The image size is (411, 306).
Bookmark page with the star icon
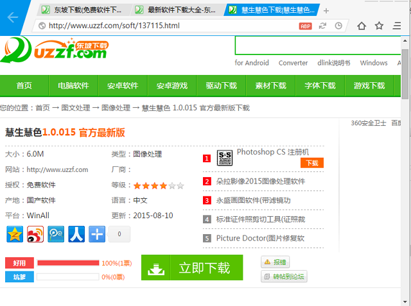[379, 26]
